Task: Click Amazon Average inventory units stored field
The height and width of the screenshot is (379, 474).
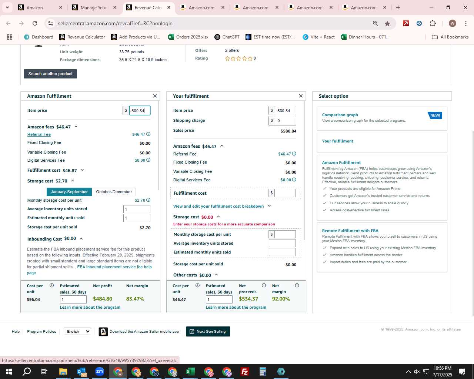Action: point(137,209)
